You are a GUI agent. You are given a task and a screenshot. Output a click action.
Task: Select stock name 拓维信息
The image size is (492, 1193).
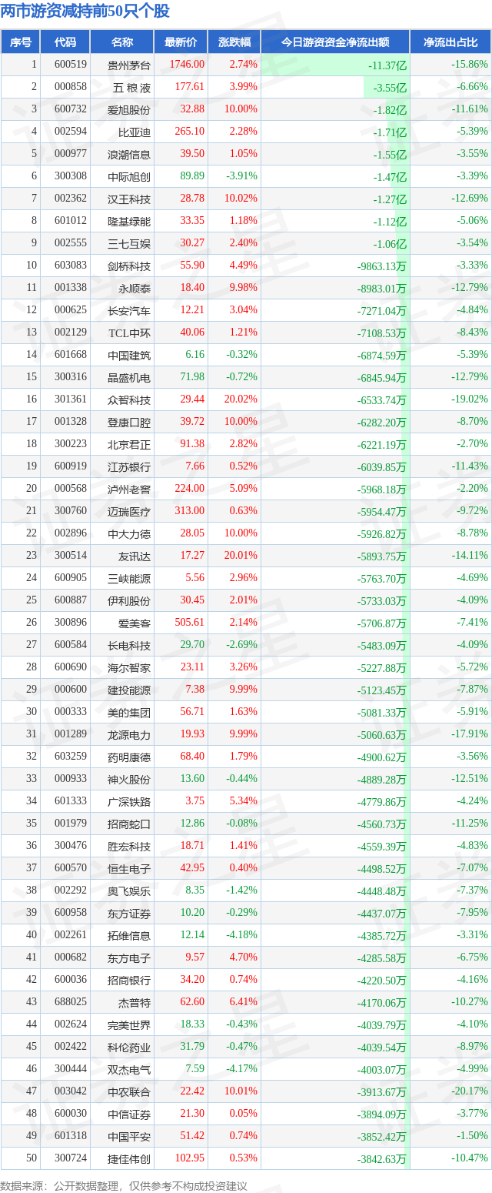129,936
